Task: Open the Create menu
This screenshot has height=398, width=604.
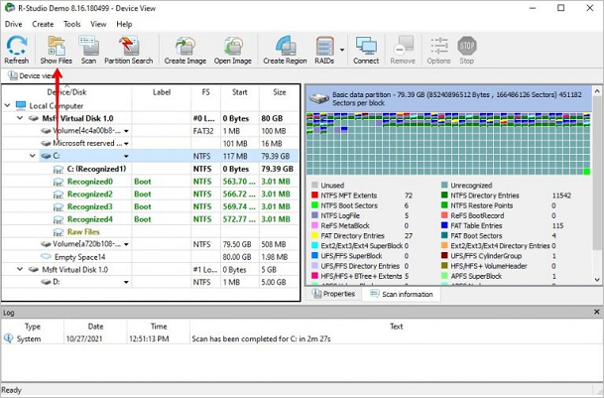Action: (43, 24)
